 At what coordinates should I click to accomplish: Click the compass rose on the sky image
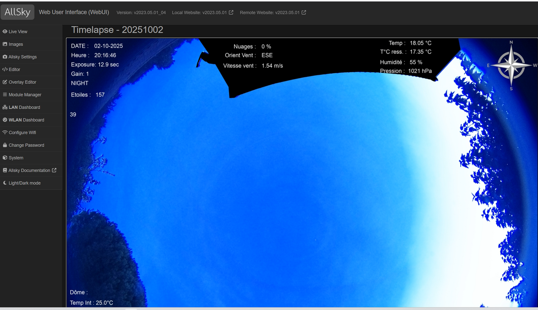tap(511, 65)
